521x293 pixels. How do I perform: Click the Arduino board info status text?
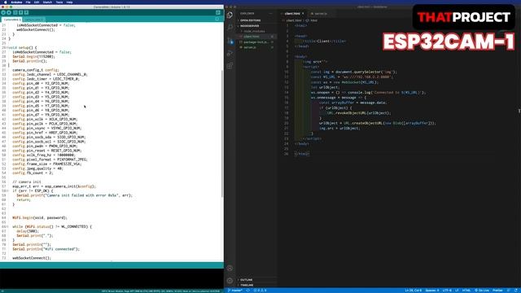160,291
